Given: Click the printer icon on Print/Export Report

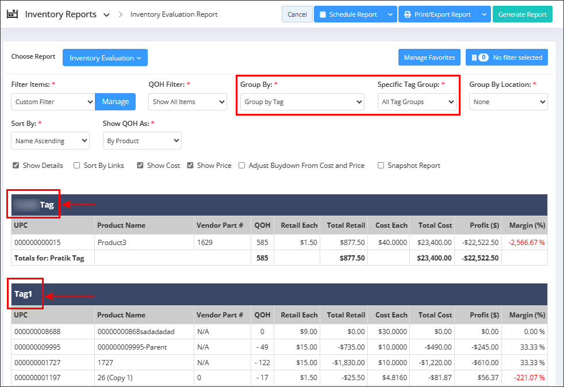Looking at the screenshot, I should [x=408, y=14].
